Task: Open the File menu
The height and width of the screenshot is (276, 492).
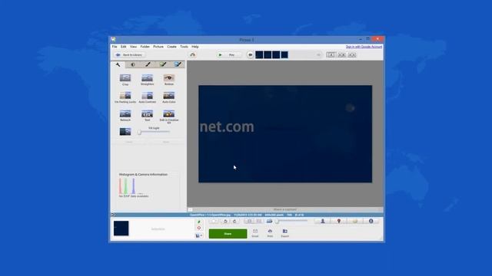Action: click(x=115, y=47)
